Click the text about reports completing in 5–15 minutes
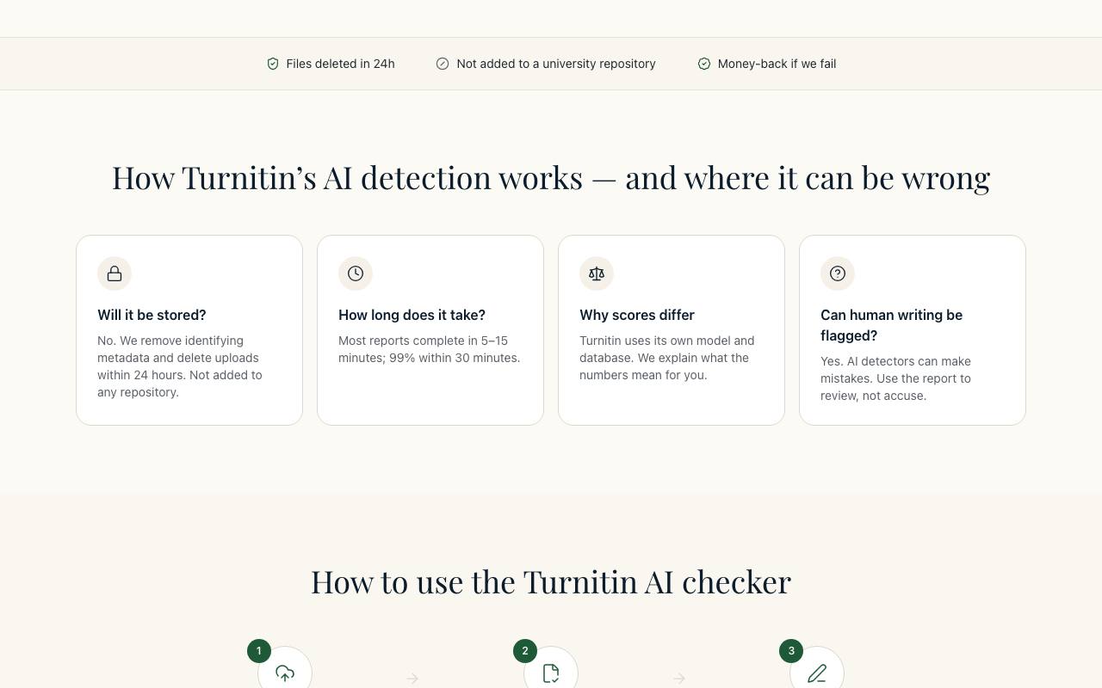Screen dimensions: 1102x688 tap(429, 349)
